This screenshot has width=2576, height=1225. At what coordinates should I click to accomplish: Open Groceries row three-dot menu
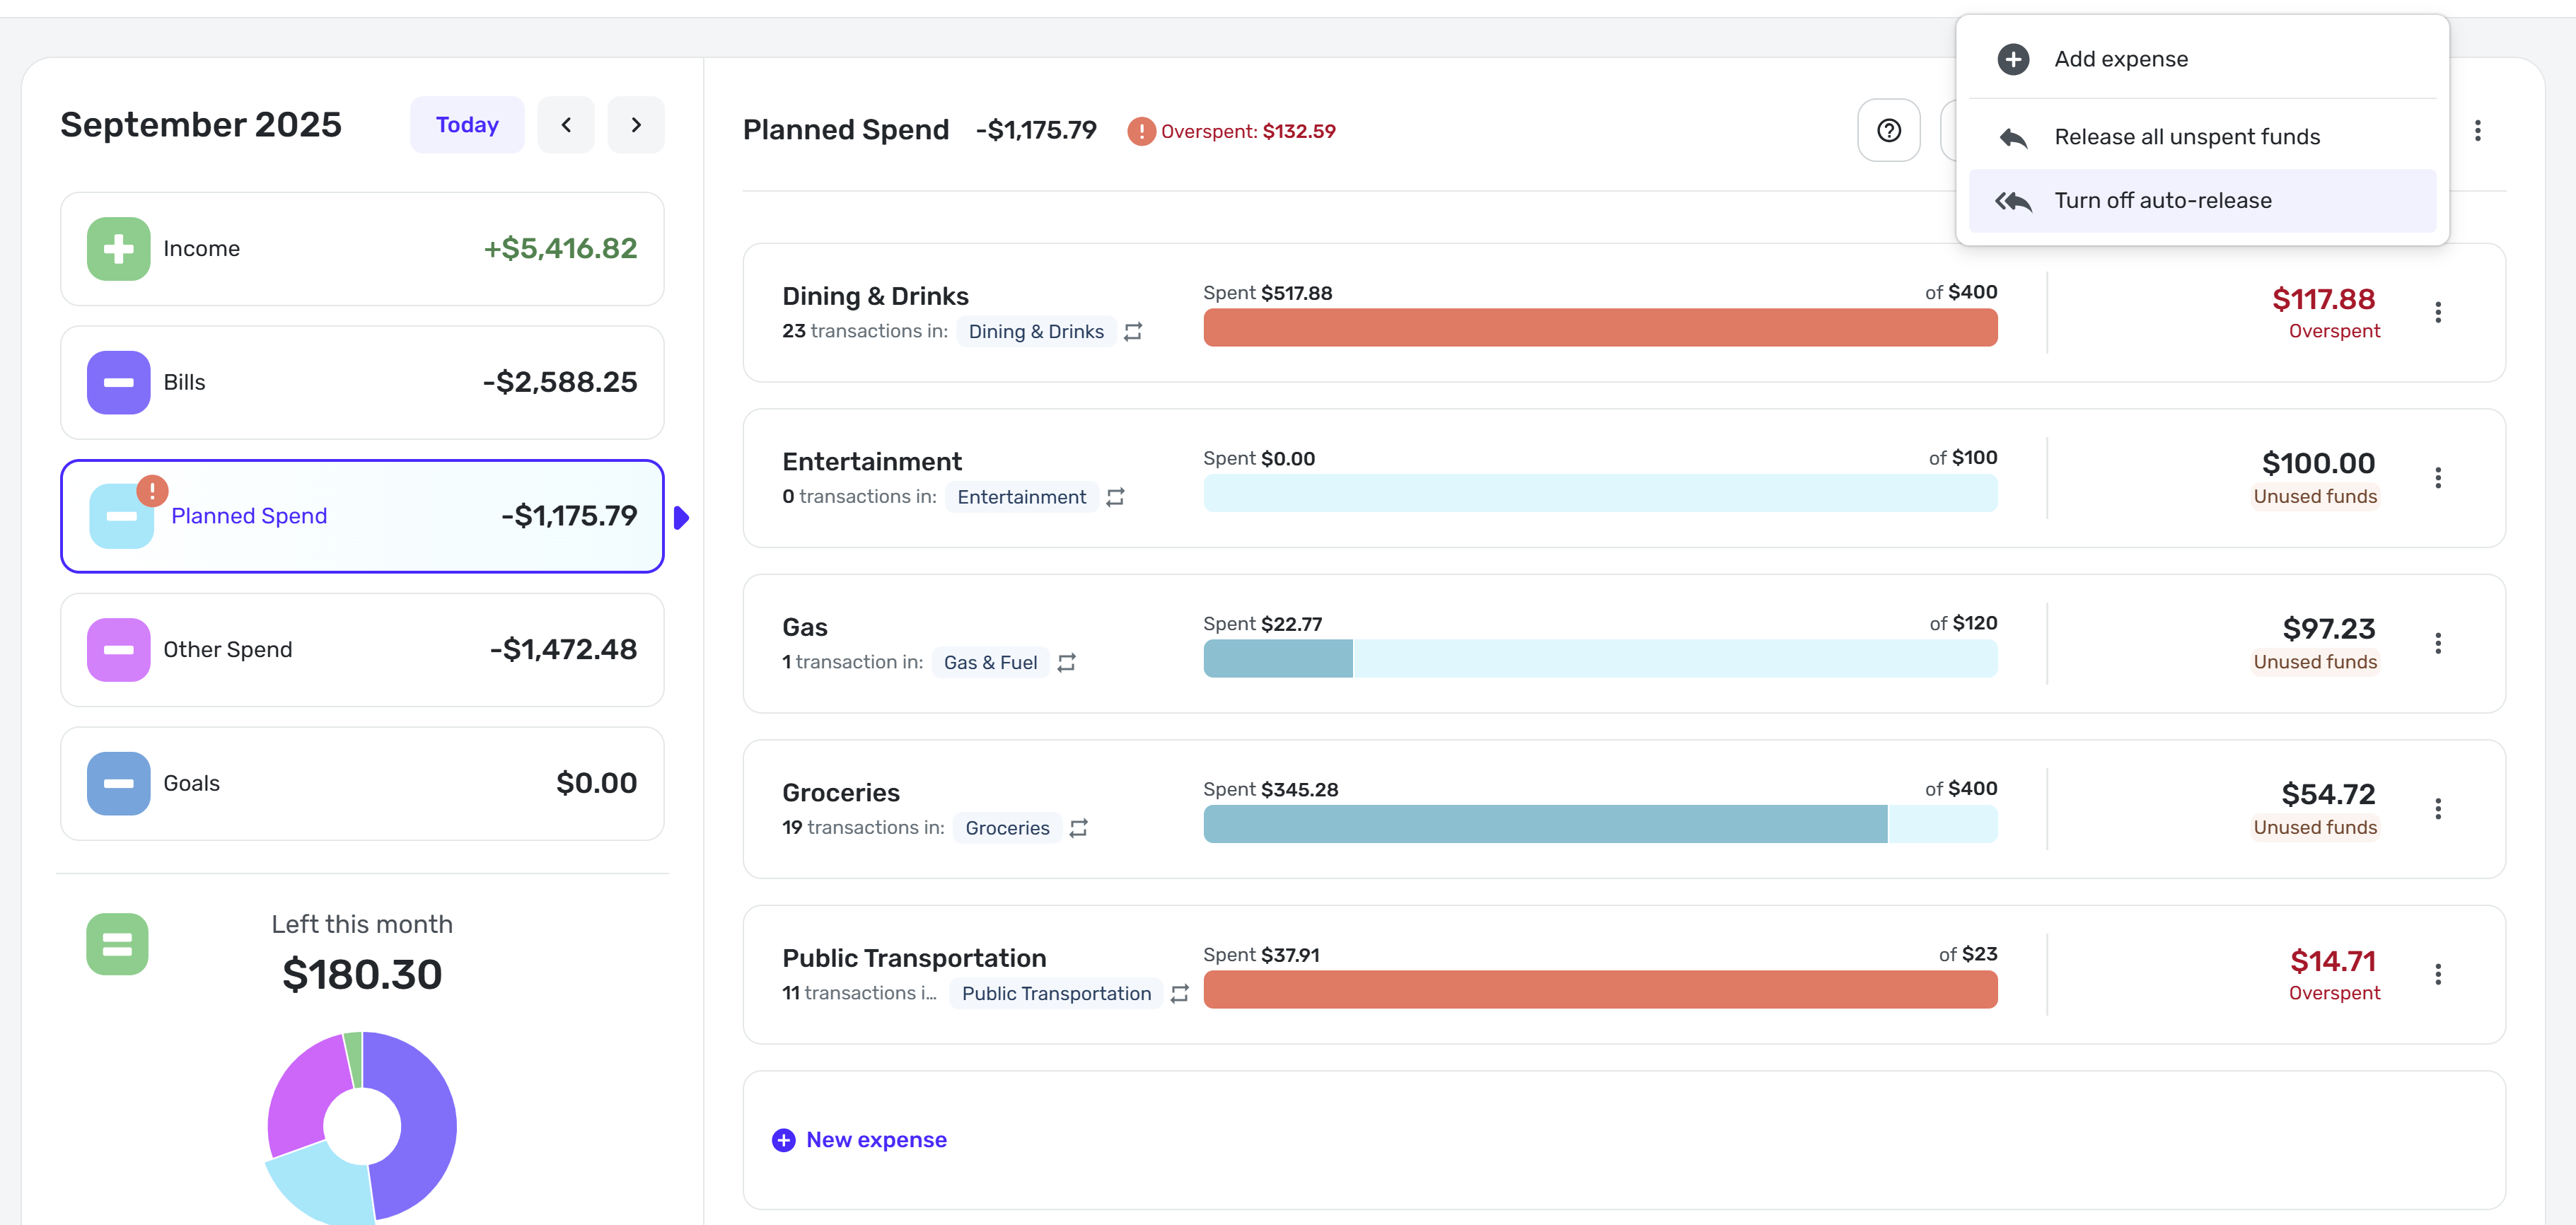(x=2437, y=808)
